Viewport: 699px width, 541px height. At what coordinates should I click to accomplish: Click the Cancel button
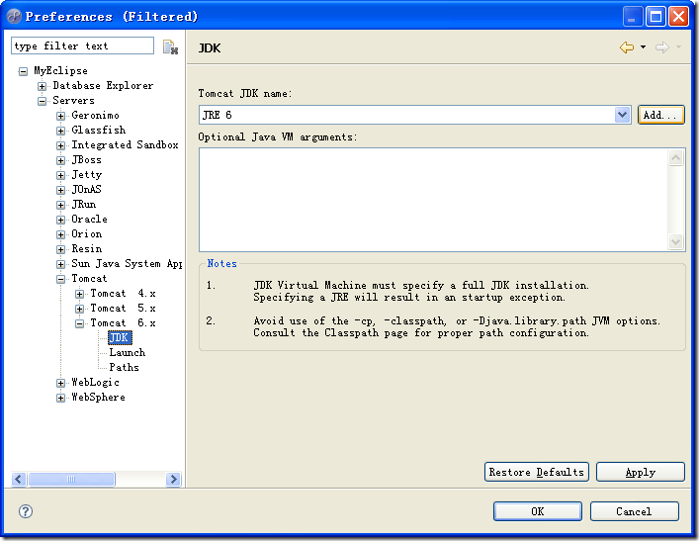[x=634, y=511]
